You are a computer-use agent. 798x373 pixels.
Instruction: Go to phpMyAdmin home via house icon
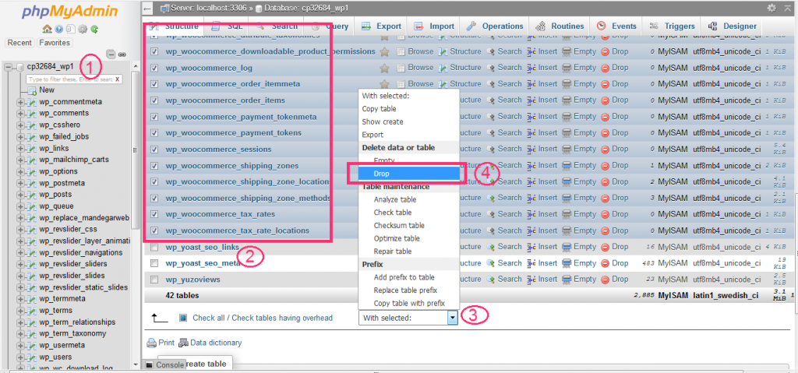[47, 29]
